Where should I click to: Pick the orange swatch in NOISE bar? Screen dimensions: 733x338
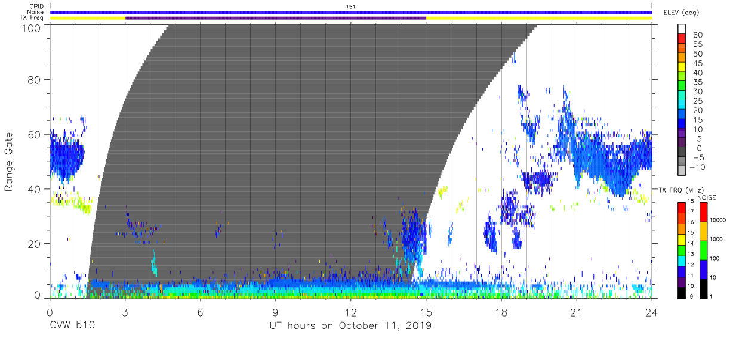[703, 231]
